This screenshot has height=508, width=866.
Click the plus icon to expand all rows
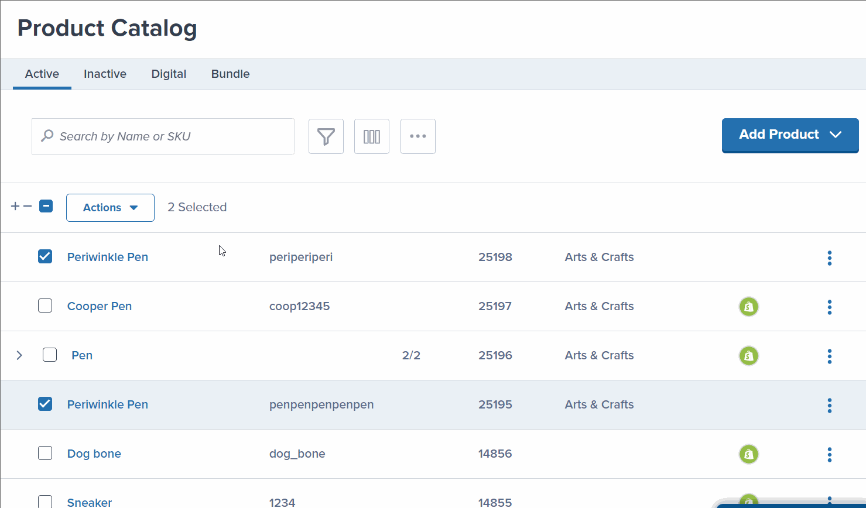[15, 205]
